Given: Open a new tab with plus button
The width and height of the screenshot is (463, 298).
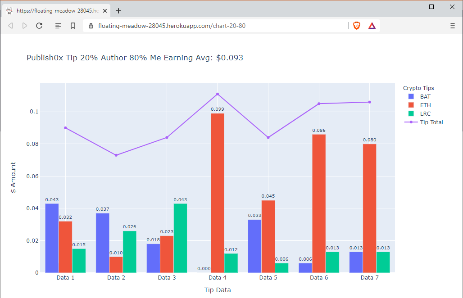Looking at the screenshot, I should point(118,11).
